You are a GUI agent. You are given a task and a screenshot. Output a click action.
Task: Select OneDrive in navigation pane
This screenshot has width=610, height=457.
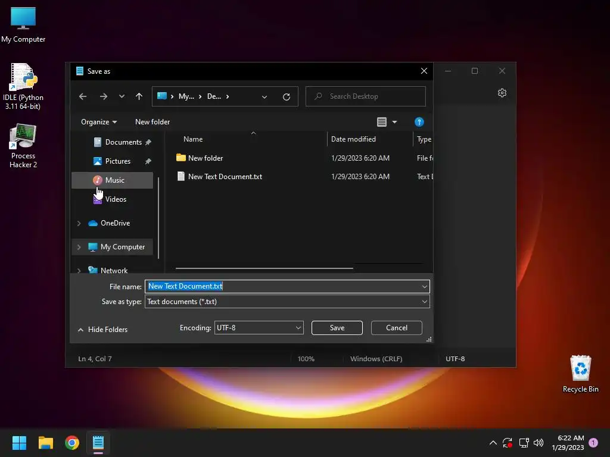(115, 223)
